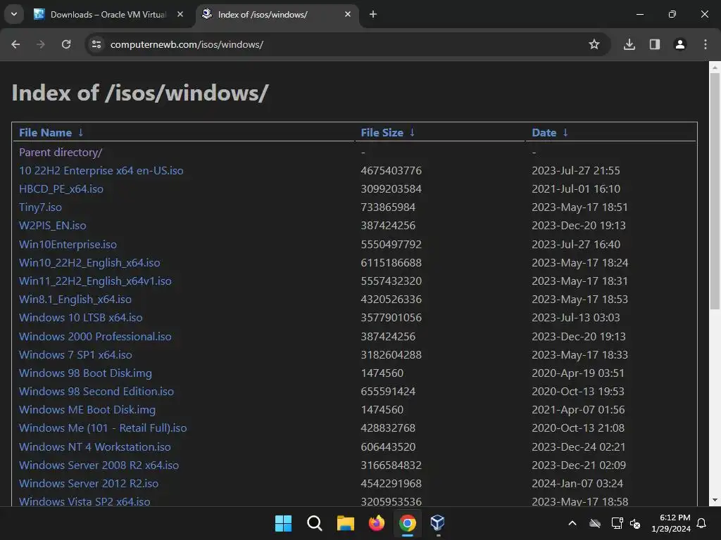721x540 pixels.
Task: Select date 2024-Jan-07 03:24
Action: coord(577,484)
